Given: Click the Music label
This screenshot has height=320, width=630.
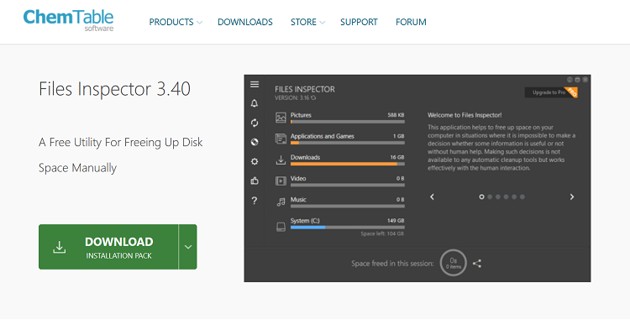Looking at the screenshot, I should [298, 200].
